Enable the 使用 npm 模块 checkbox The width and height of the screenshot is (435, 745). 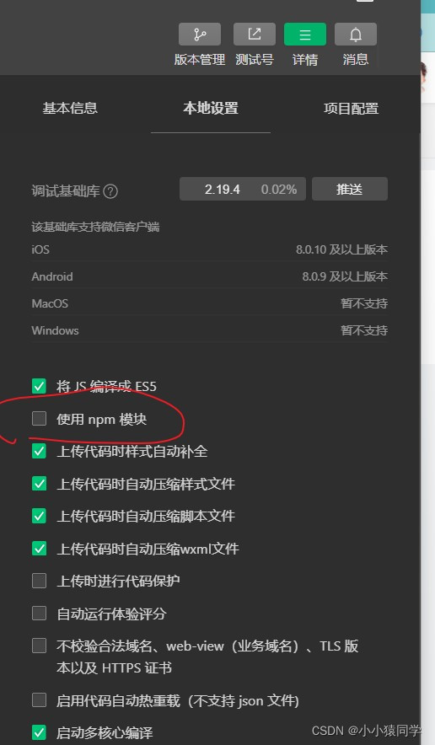point(39,419)
